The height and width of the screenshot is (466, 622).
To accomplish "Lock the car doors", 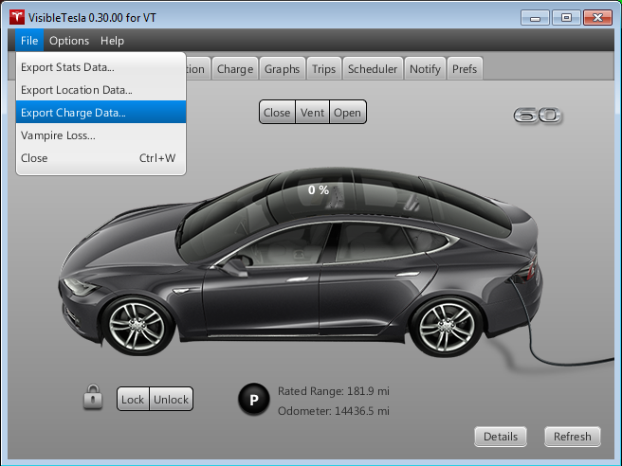I will click(x=133, y=399).
